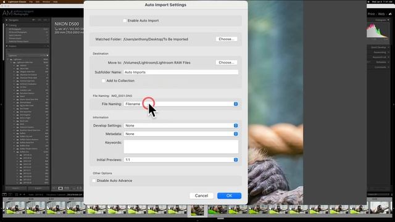Image resolution: width=395 pixels, height=222 pixels.
Task: Open the cloud sync status icon
Action: click(390, 14)
